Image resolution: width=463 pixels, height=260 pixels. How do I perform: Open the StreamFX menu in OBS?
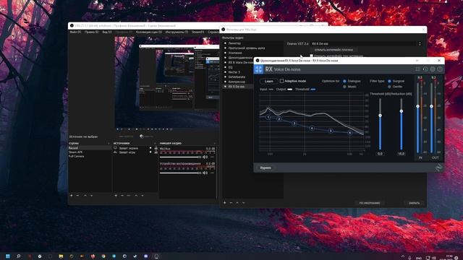197,32
